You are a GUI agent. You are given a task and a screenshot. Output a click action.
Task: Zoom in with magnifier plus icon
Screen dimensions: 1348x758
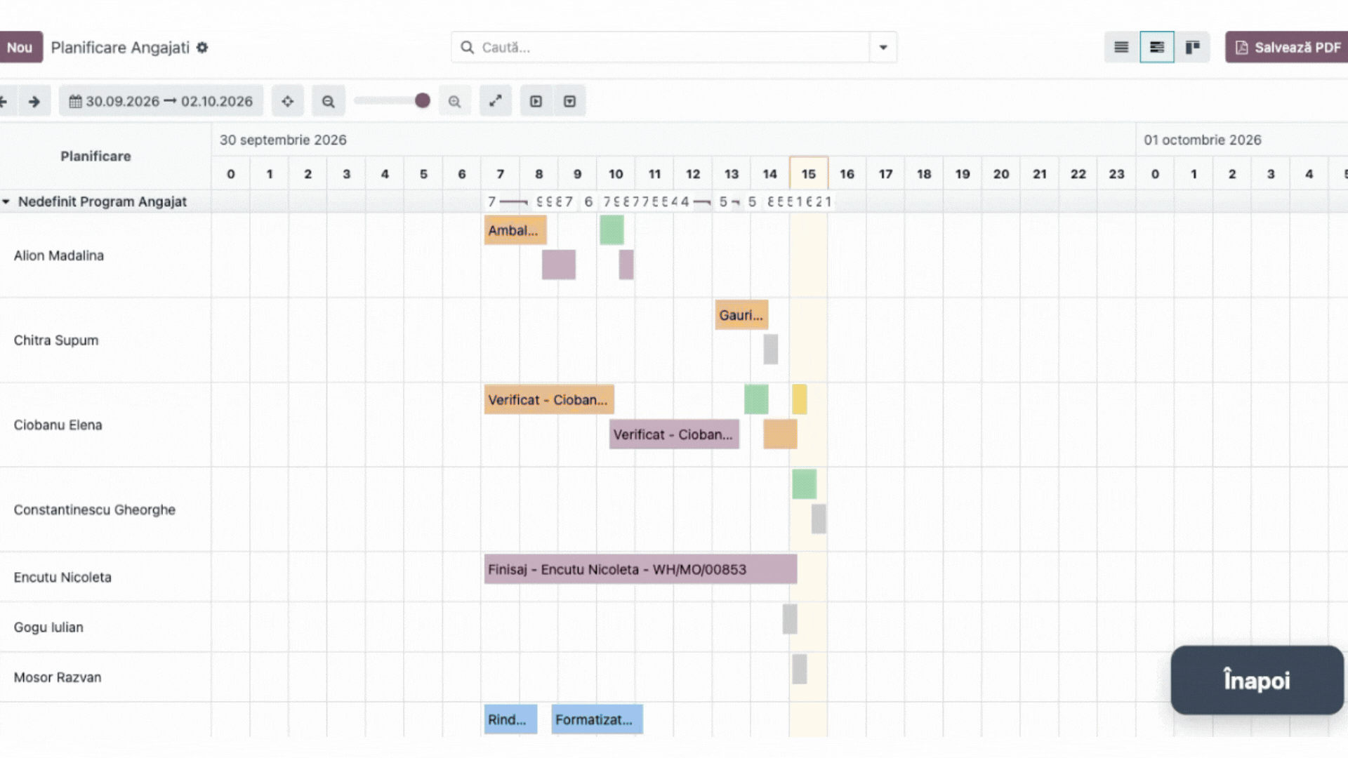(455, 101)
